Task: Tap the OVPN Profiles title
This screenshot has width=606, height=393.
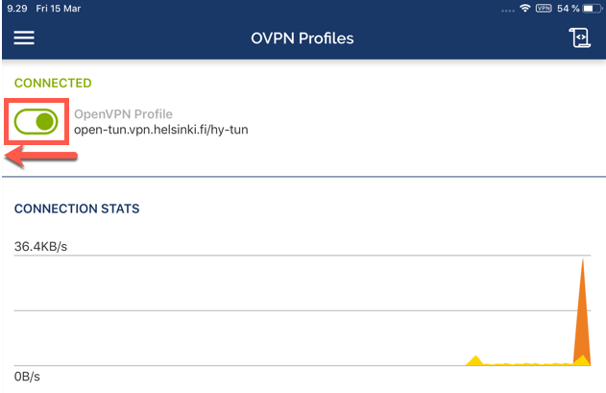Action: (303, 38)
